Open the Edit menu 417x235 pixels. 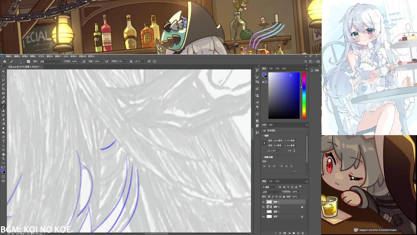[x=17, y=56]
